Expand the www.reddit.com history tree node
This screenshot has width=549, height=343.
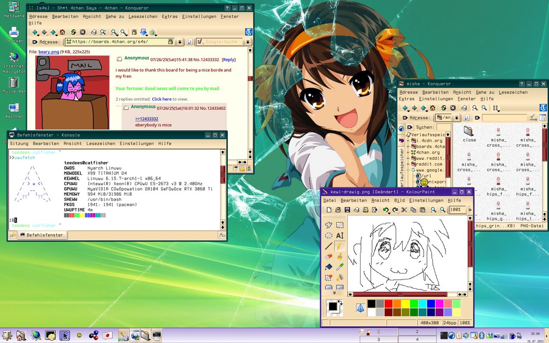pos(408,158)
